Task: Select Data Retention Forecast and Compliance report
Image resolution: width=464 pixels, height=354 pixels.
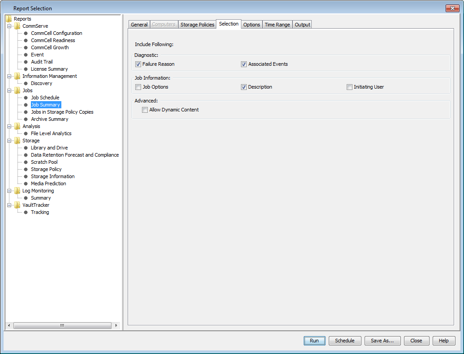Action: (x=75, y=155)
